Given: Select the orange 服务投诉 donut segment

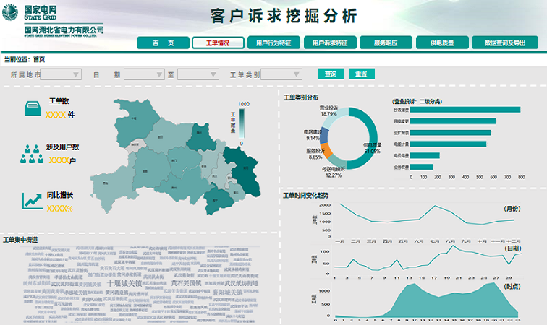Looking at the screenshot, I should click(326, 152).
